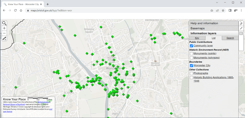This screenshot has height=118, width=245.
Task: Click the satellite locate-me tool
Action: click(4, 38)
